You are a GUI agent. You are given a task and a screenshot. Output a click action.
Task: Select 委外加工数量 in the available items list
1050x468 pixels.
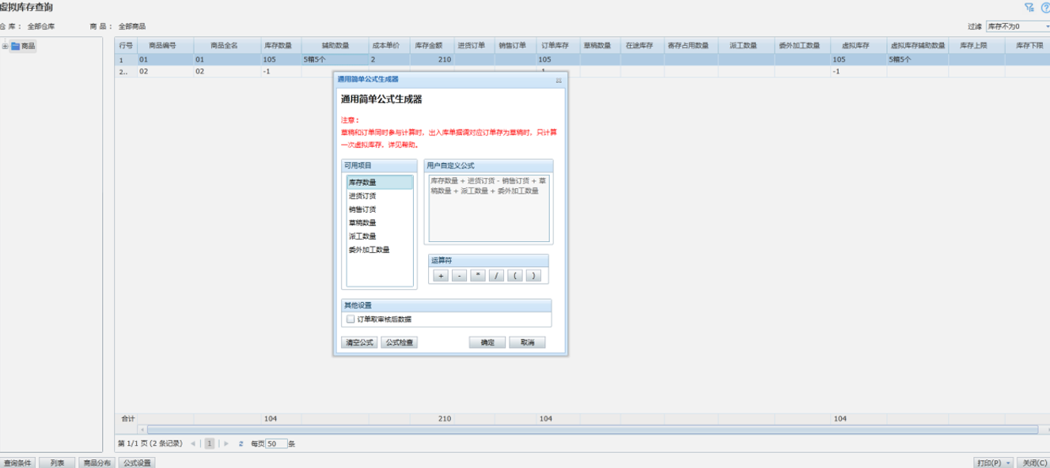pyautogui.click(x=369, y=250)
